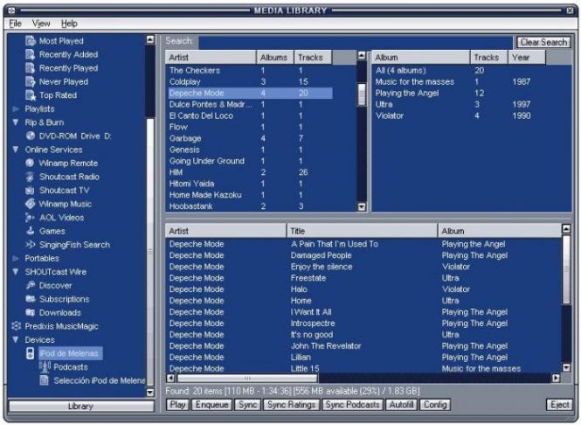The width and height of the screenshot is (581, 425).
Task: Click the track list vertical scrollbar thumb
Action: (566, 269)
